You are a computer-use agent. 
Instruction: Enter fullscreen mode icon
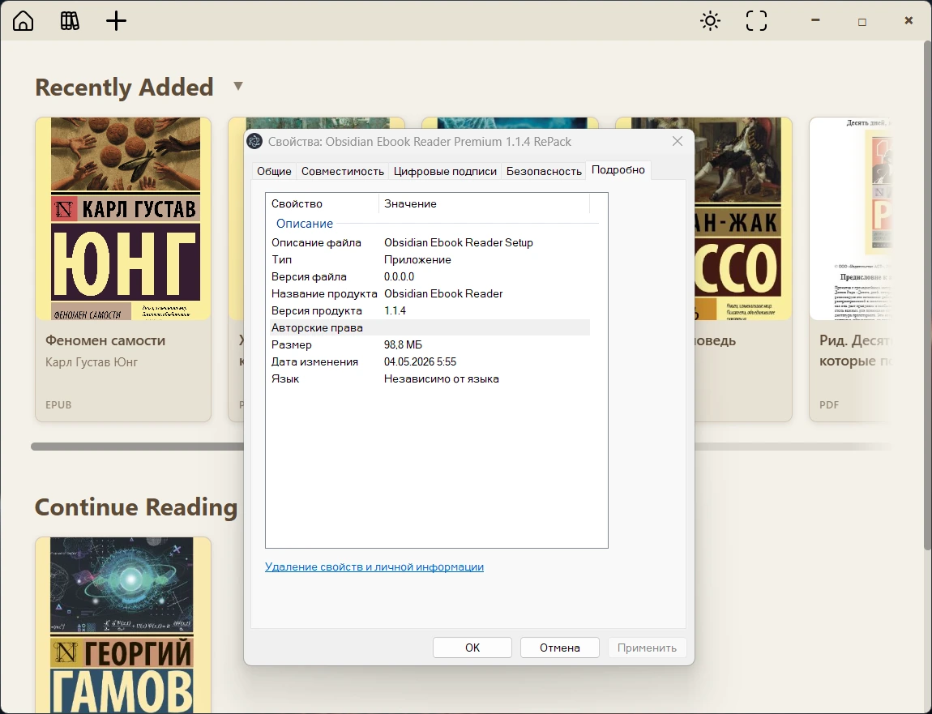[756, 21]
